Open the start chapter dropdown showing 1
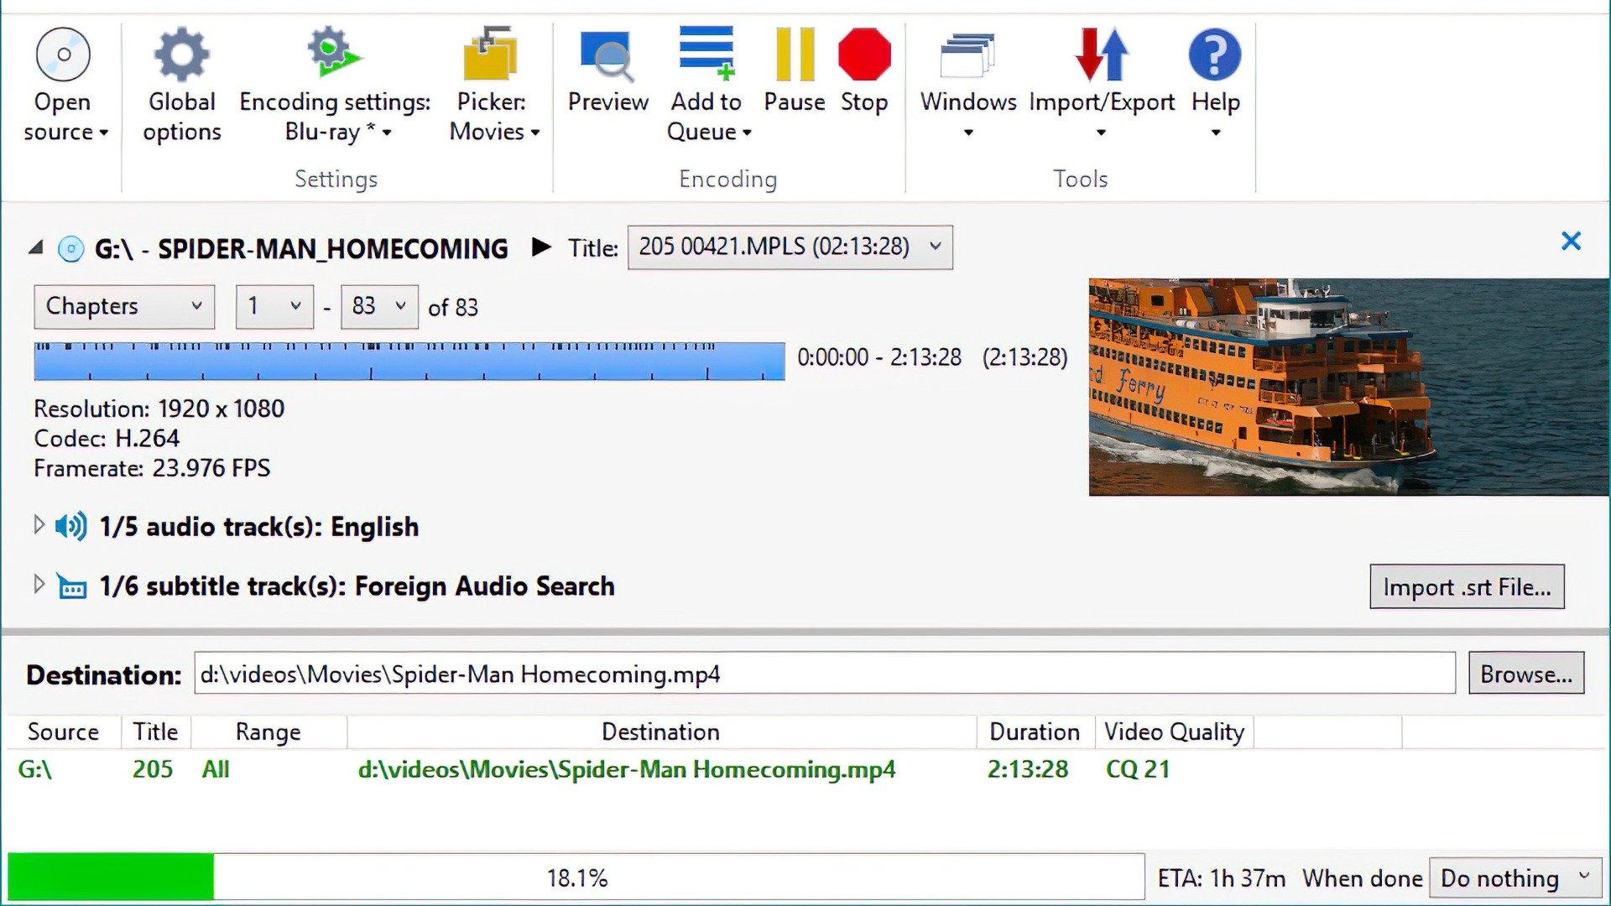The height and width of the screenshot is (906, 1611). point(274,306)
